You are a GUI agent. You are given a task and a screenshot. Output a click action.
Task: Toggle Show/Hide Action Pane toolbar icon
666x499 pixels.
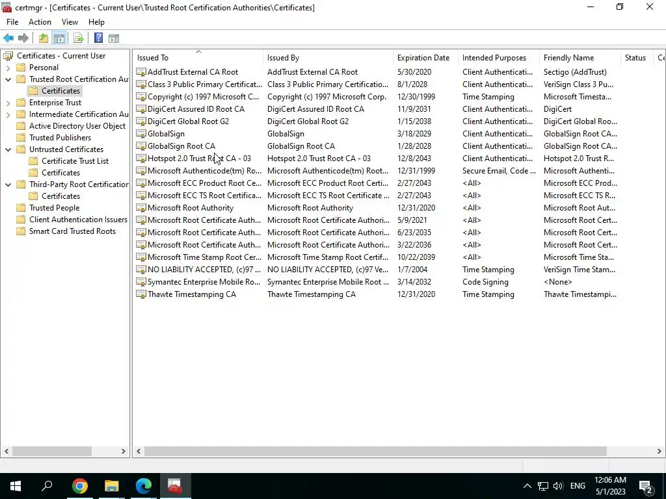114,38
